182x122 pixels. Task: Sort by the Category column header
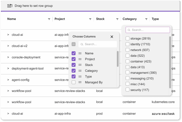[130, 19]
